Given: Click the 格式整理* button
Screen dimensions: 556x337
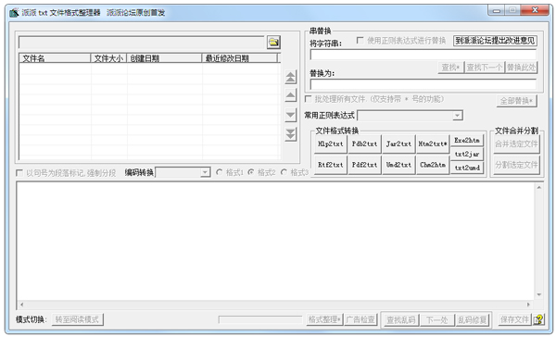Looking at the screenshot, I should [x=324, y=319].
